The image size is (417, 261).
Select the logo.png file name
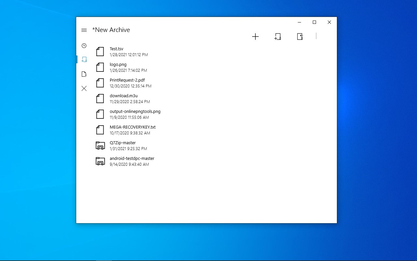coord(118,65)
